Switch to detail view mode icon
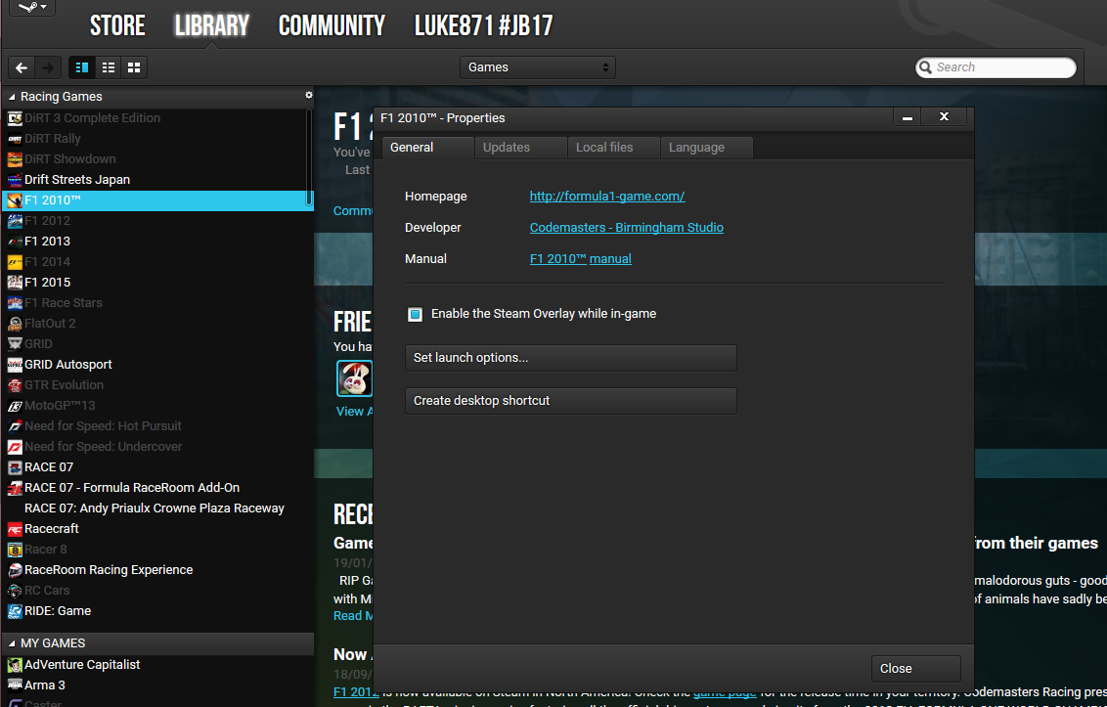1107x707 pixels. [82, 67]
